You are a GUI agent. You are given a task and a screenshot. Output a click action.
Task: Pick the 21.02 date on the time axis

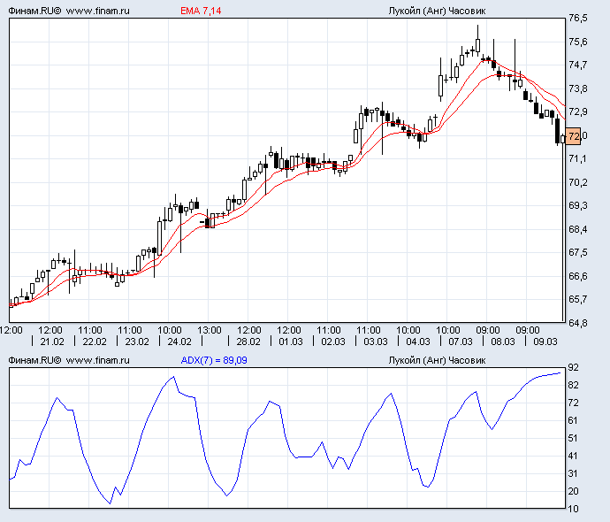(x=52, y=341)
